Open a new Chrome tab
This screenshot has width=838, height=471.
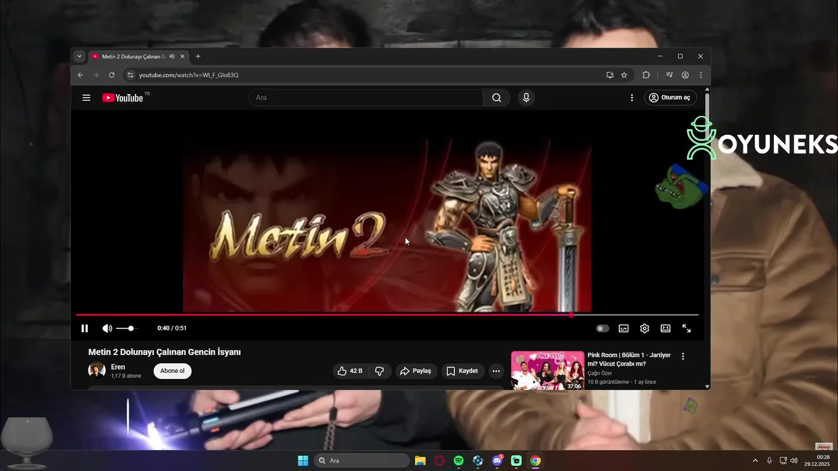[x=198, y=56]
